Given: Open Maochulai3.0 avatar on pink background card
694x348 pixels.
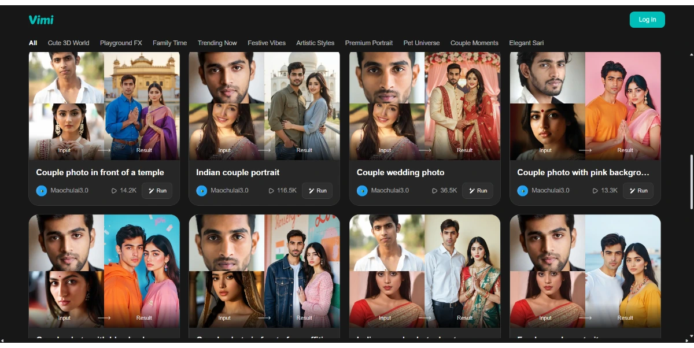Looking at the screenshot, I should [x=523, y=191].
